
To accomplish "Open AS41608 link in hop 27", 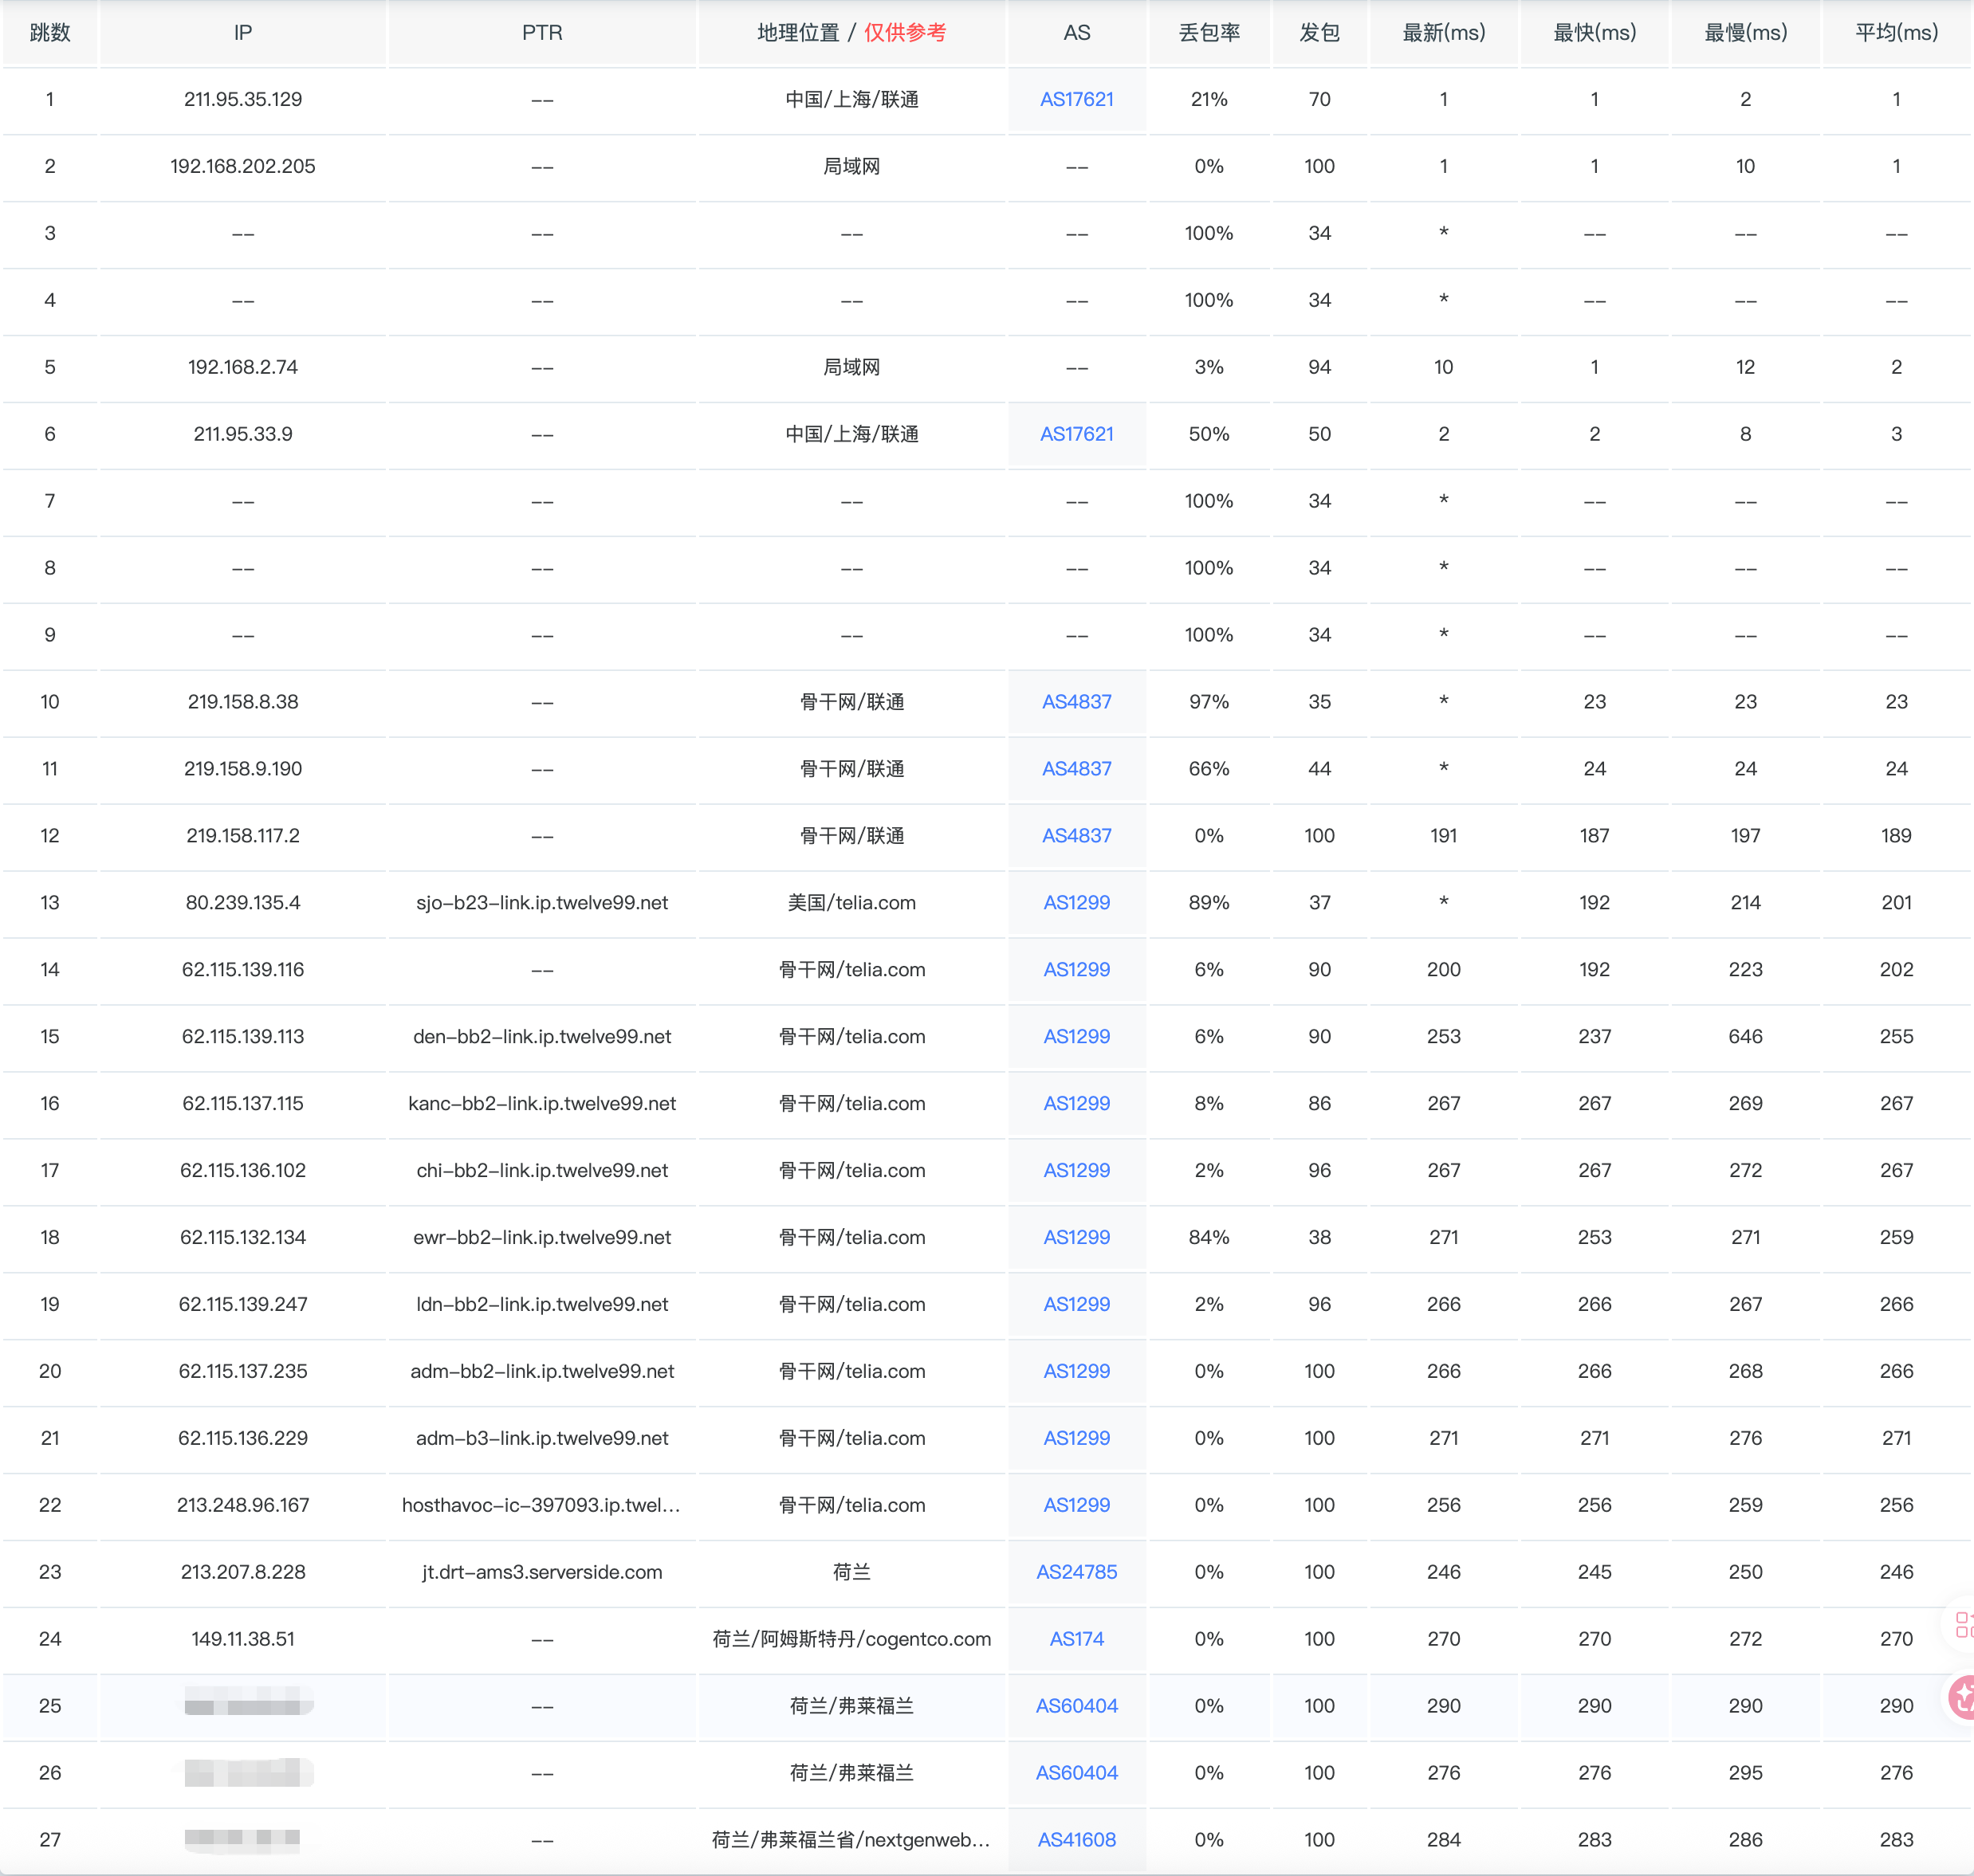I will tap(1076, 1840).
